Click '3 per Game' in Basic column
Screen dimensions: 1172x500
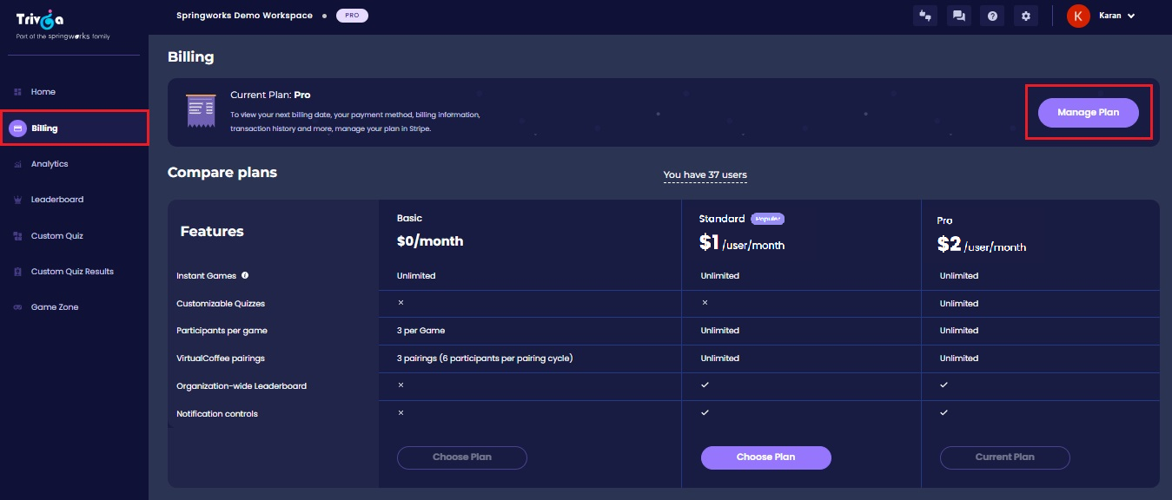420,331
